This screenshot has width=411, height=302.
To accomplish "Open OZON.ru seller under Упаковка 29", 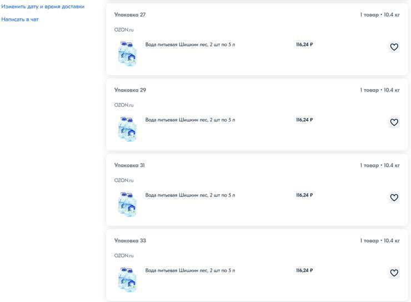I will 124,105.
